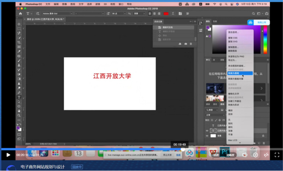Select the Move tool
This screenshot has width=283, height=171.
[19, 24]
